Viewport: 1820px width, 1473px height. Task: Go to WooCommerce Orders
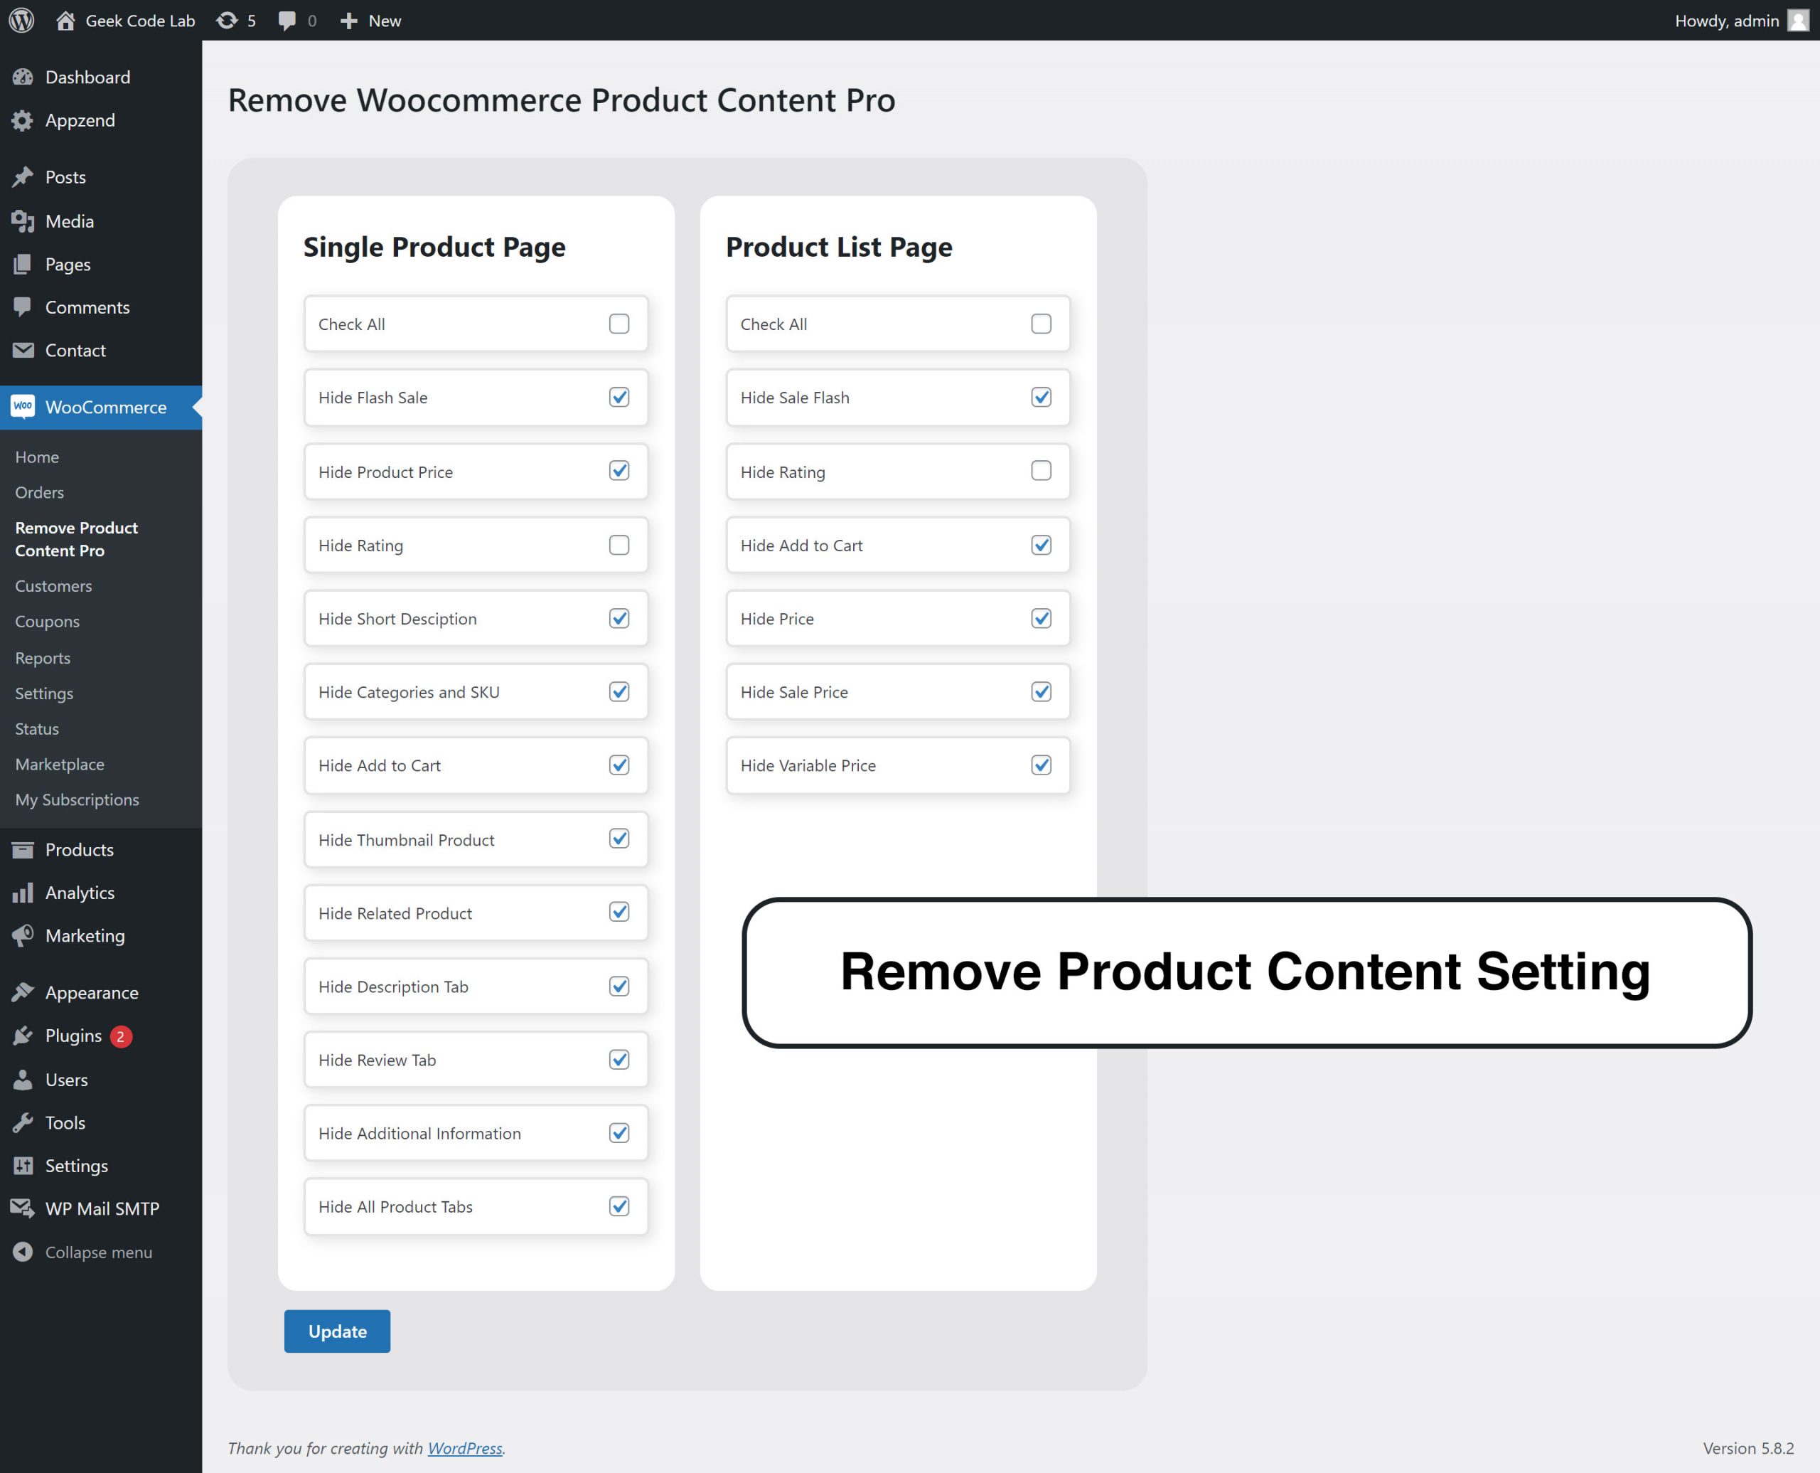[40, 493]
